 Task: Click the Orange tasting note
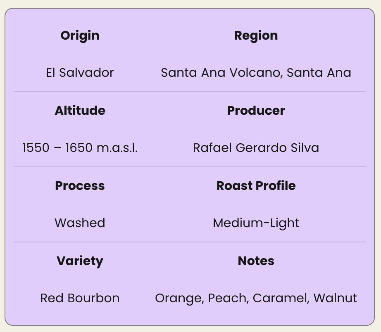(x=178, y=298)
